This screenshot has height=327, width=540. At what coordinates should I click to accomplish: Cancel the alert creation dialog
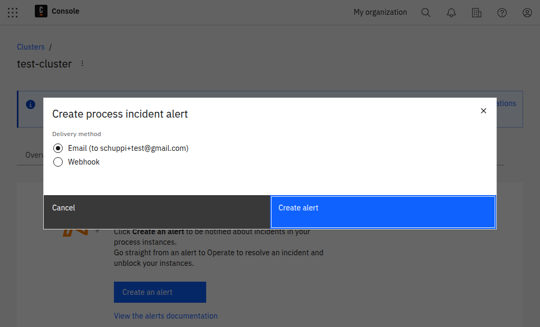pyautogui.click(x=63, y=208)
